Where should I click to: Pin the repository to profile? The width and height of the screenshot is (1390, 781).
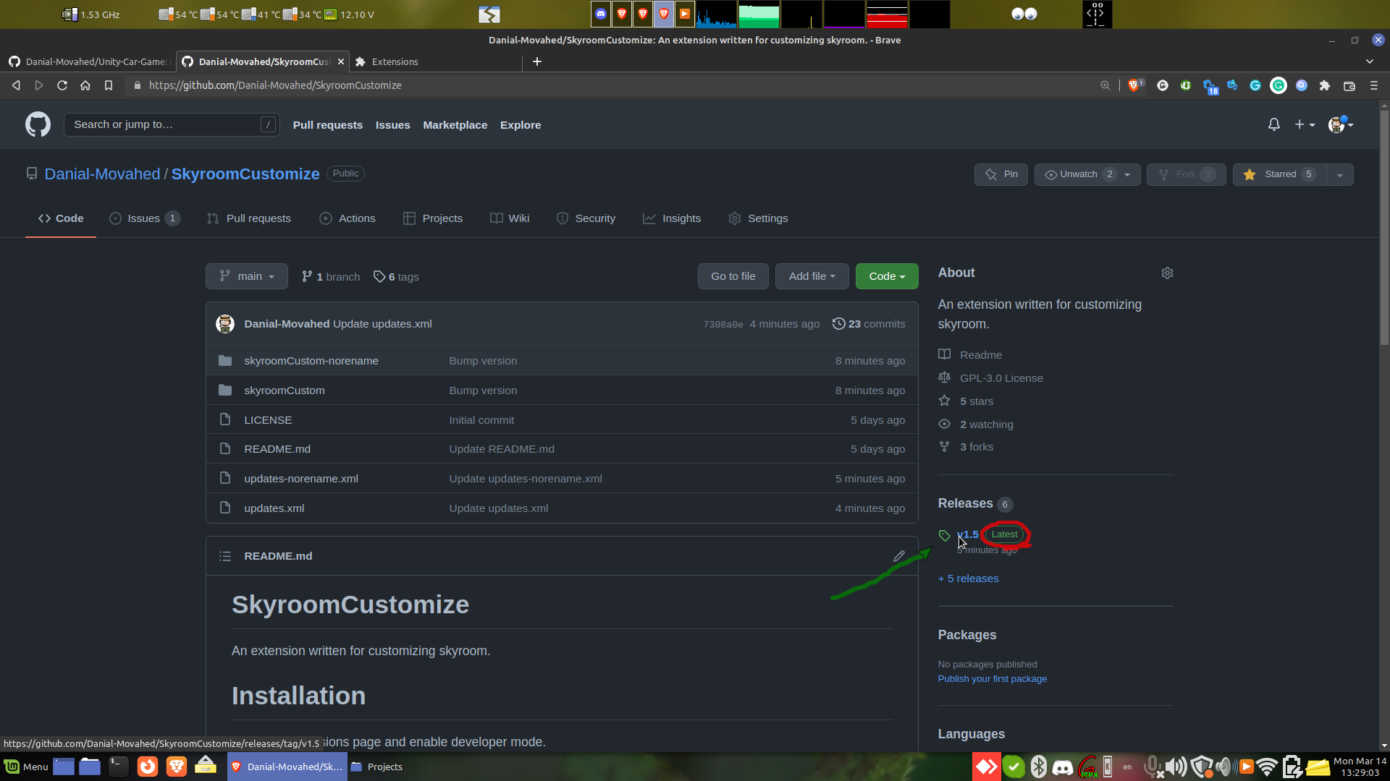coord(1001,174)
